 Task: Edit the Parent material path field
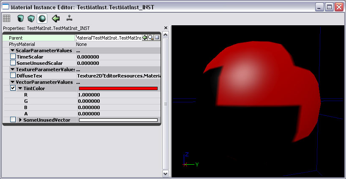coord(109,38)
